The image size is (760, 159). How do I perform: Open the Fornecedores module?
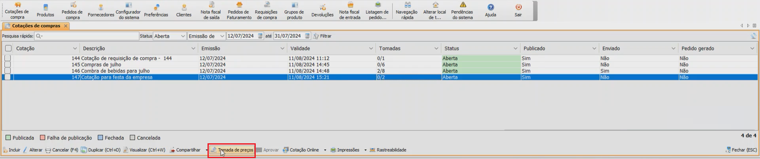click(x=101, y=11)
